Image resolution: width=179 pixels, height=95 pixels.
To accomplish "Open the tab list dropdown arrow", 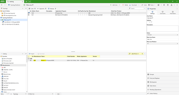I will 30,2.
